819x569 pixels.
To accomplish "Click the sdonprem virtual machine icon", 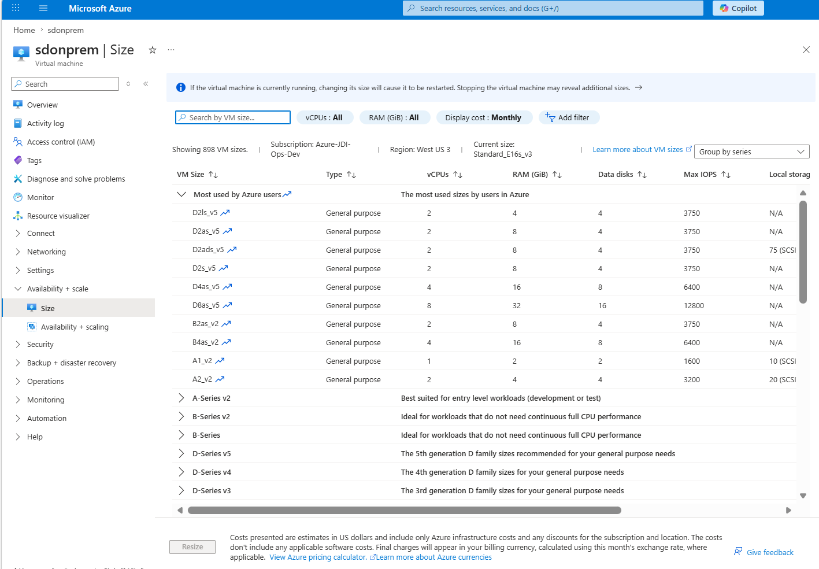I will pyautogui.click(x=21, y=54).
